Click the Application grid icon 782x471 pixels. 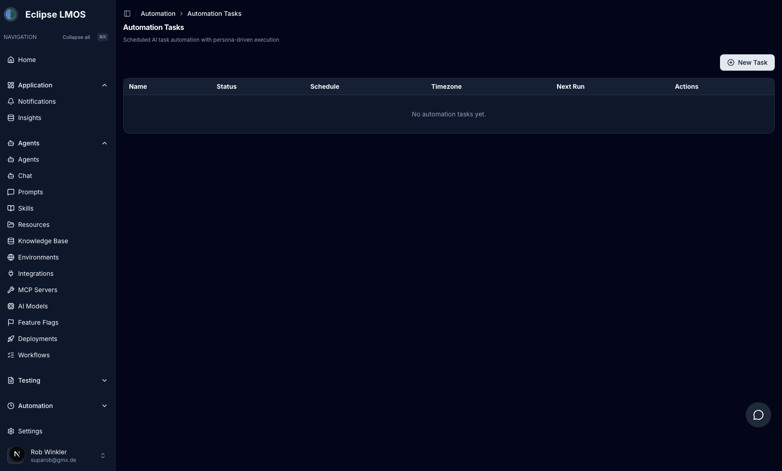pyautogui.click(x=11, y=85)
